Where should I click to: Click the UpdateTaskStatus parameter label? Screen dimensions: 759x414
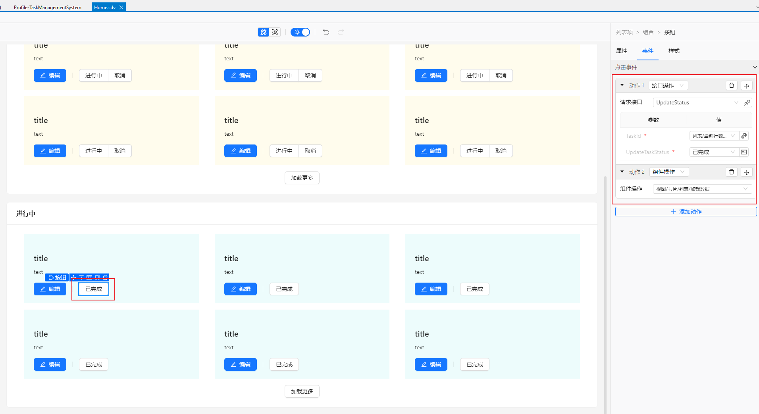point(647,152)
